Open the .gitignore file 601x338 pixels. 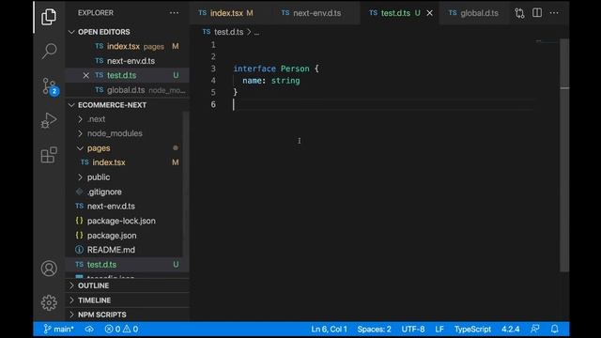(x=128, y=192)
